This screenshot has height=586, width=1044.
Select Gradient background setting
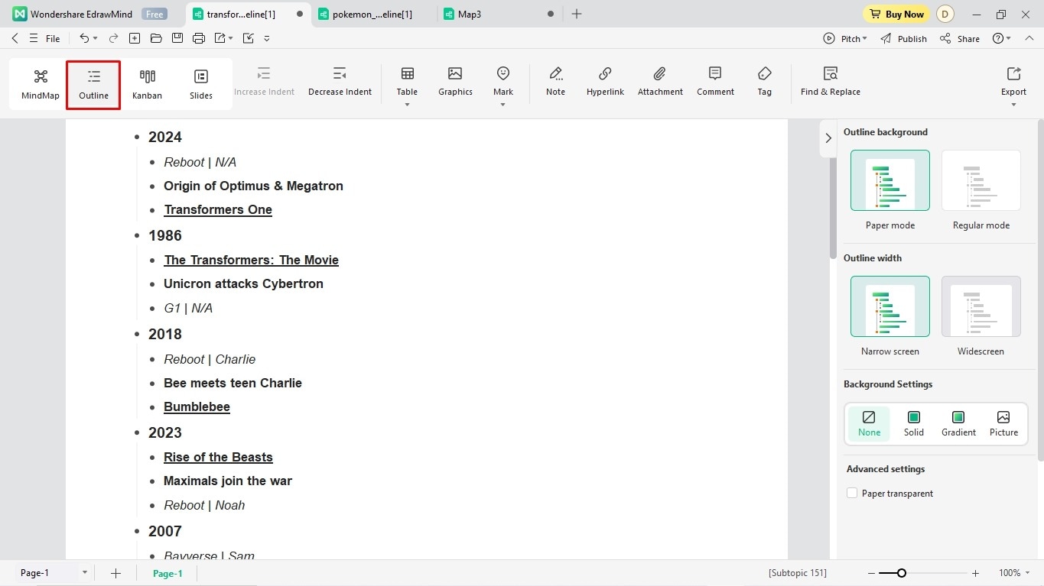[958, 423]
